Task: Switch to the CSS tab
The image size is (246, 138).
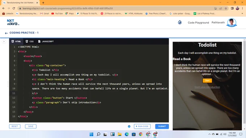Action: point(30,41)
